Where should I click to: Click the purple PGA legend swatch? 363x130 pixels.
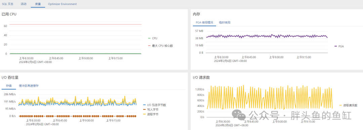tap(336, 46)
